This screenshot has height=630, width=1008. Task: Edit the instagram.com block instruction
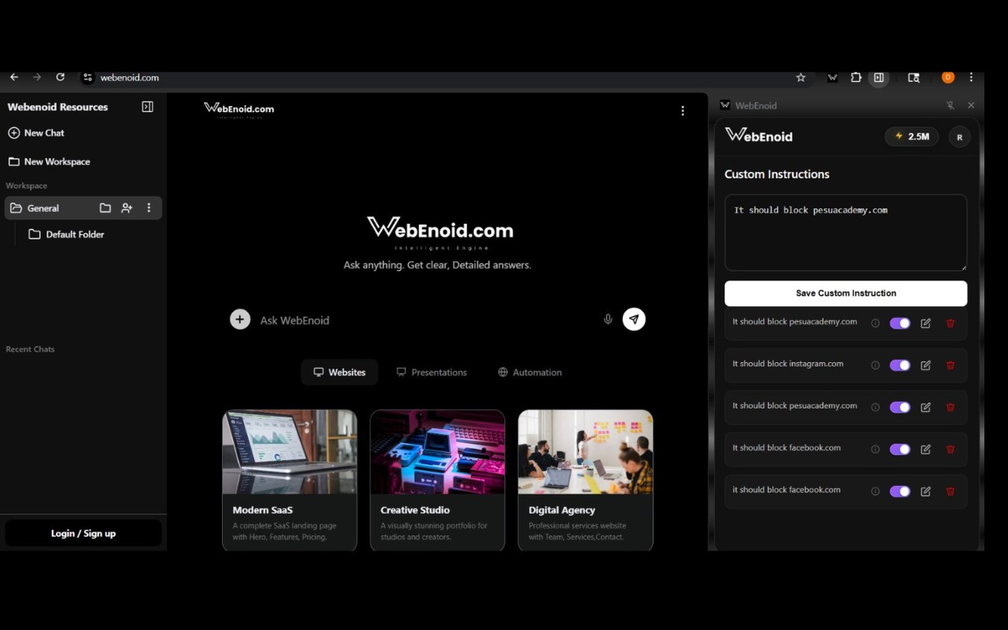coord(925,365)
